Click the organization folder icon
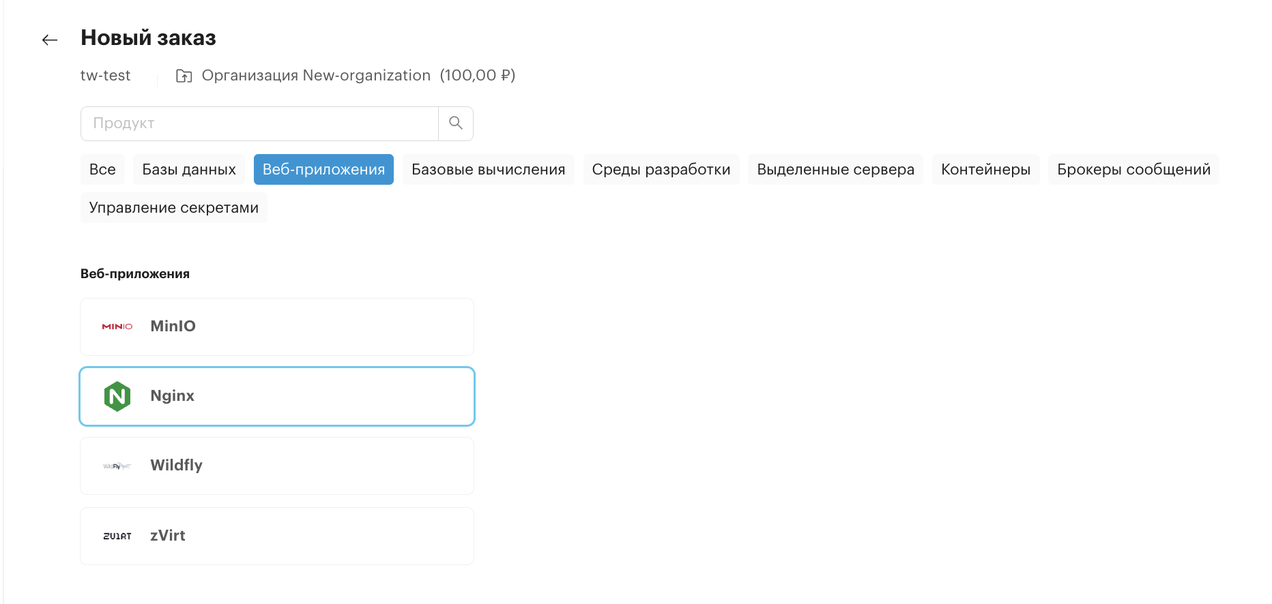Screen dimensions: 1272x604 pyautogui.click(x=184, y=76)
